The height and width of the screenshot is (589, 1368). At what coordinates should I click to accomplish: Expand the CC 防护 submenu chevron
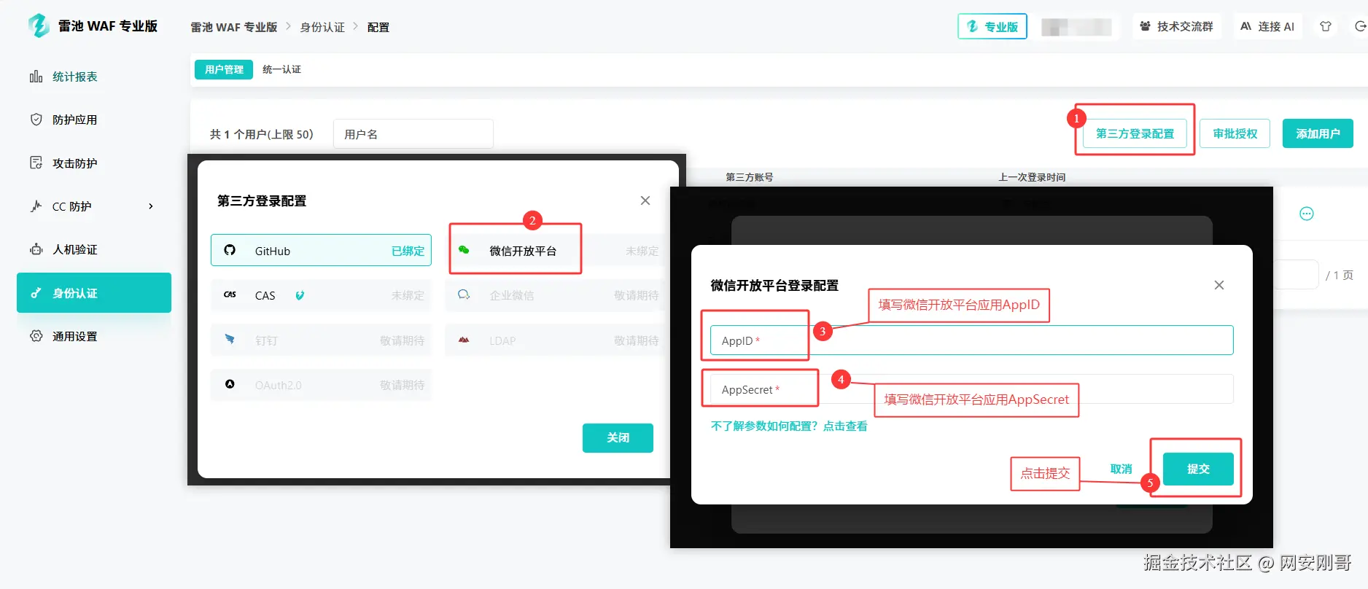(x=151, y=206)
